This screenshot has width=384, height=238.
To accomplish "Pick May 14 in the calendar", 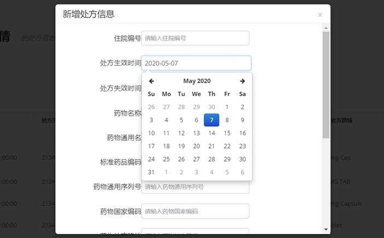I will (x=212, y=133).
